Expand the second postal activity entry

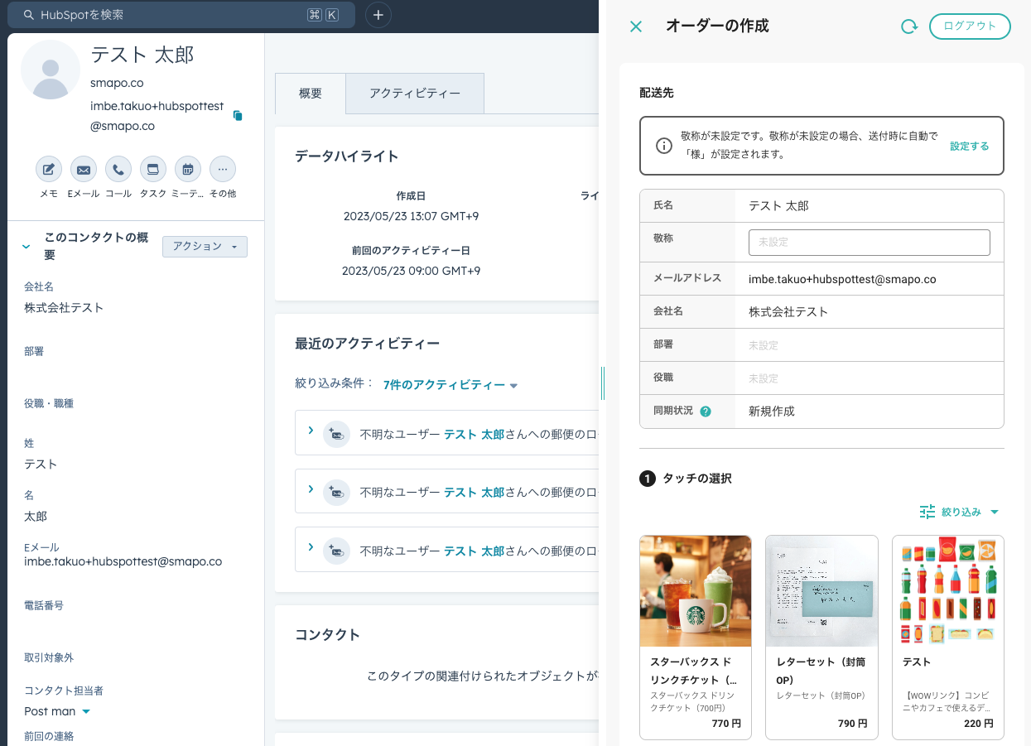point(311,489)
